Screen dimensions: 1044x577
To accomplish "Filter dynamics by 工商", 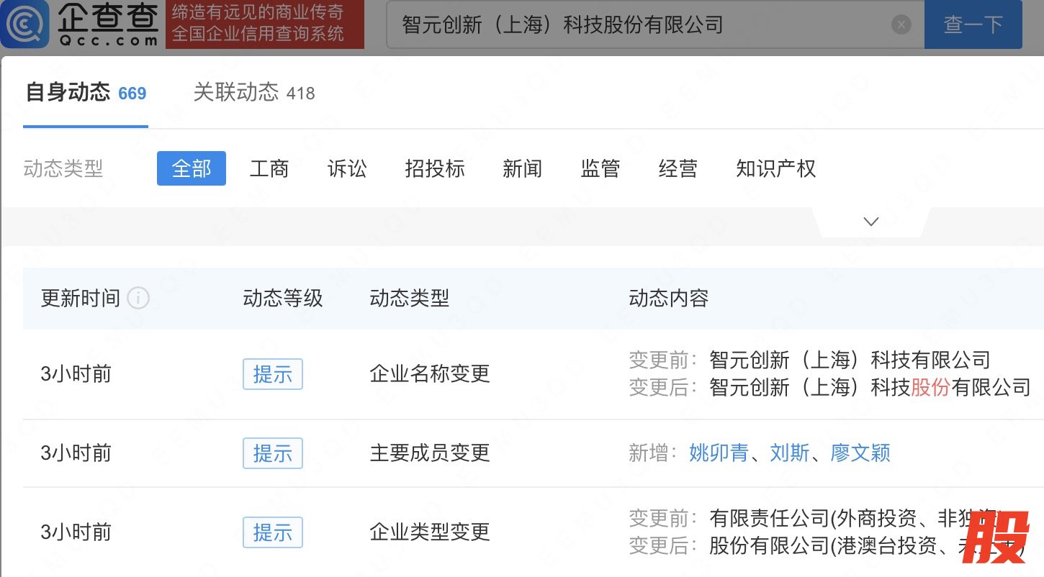I will [269, 168].
